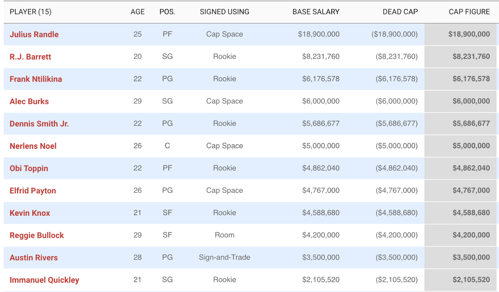Open Reggie Bullock profile link

click(37, 235)
